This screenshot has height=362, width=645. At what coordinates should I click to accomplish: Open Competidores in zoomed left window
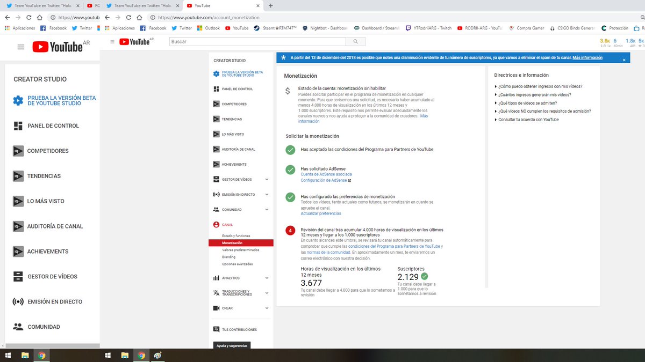point(41,151)
